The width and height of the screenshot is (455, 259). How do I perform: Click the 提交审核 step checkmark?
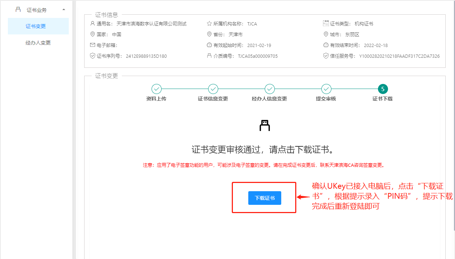(x=326, y=89)
